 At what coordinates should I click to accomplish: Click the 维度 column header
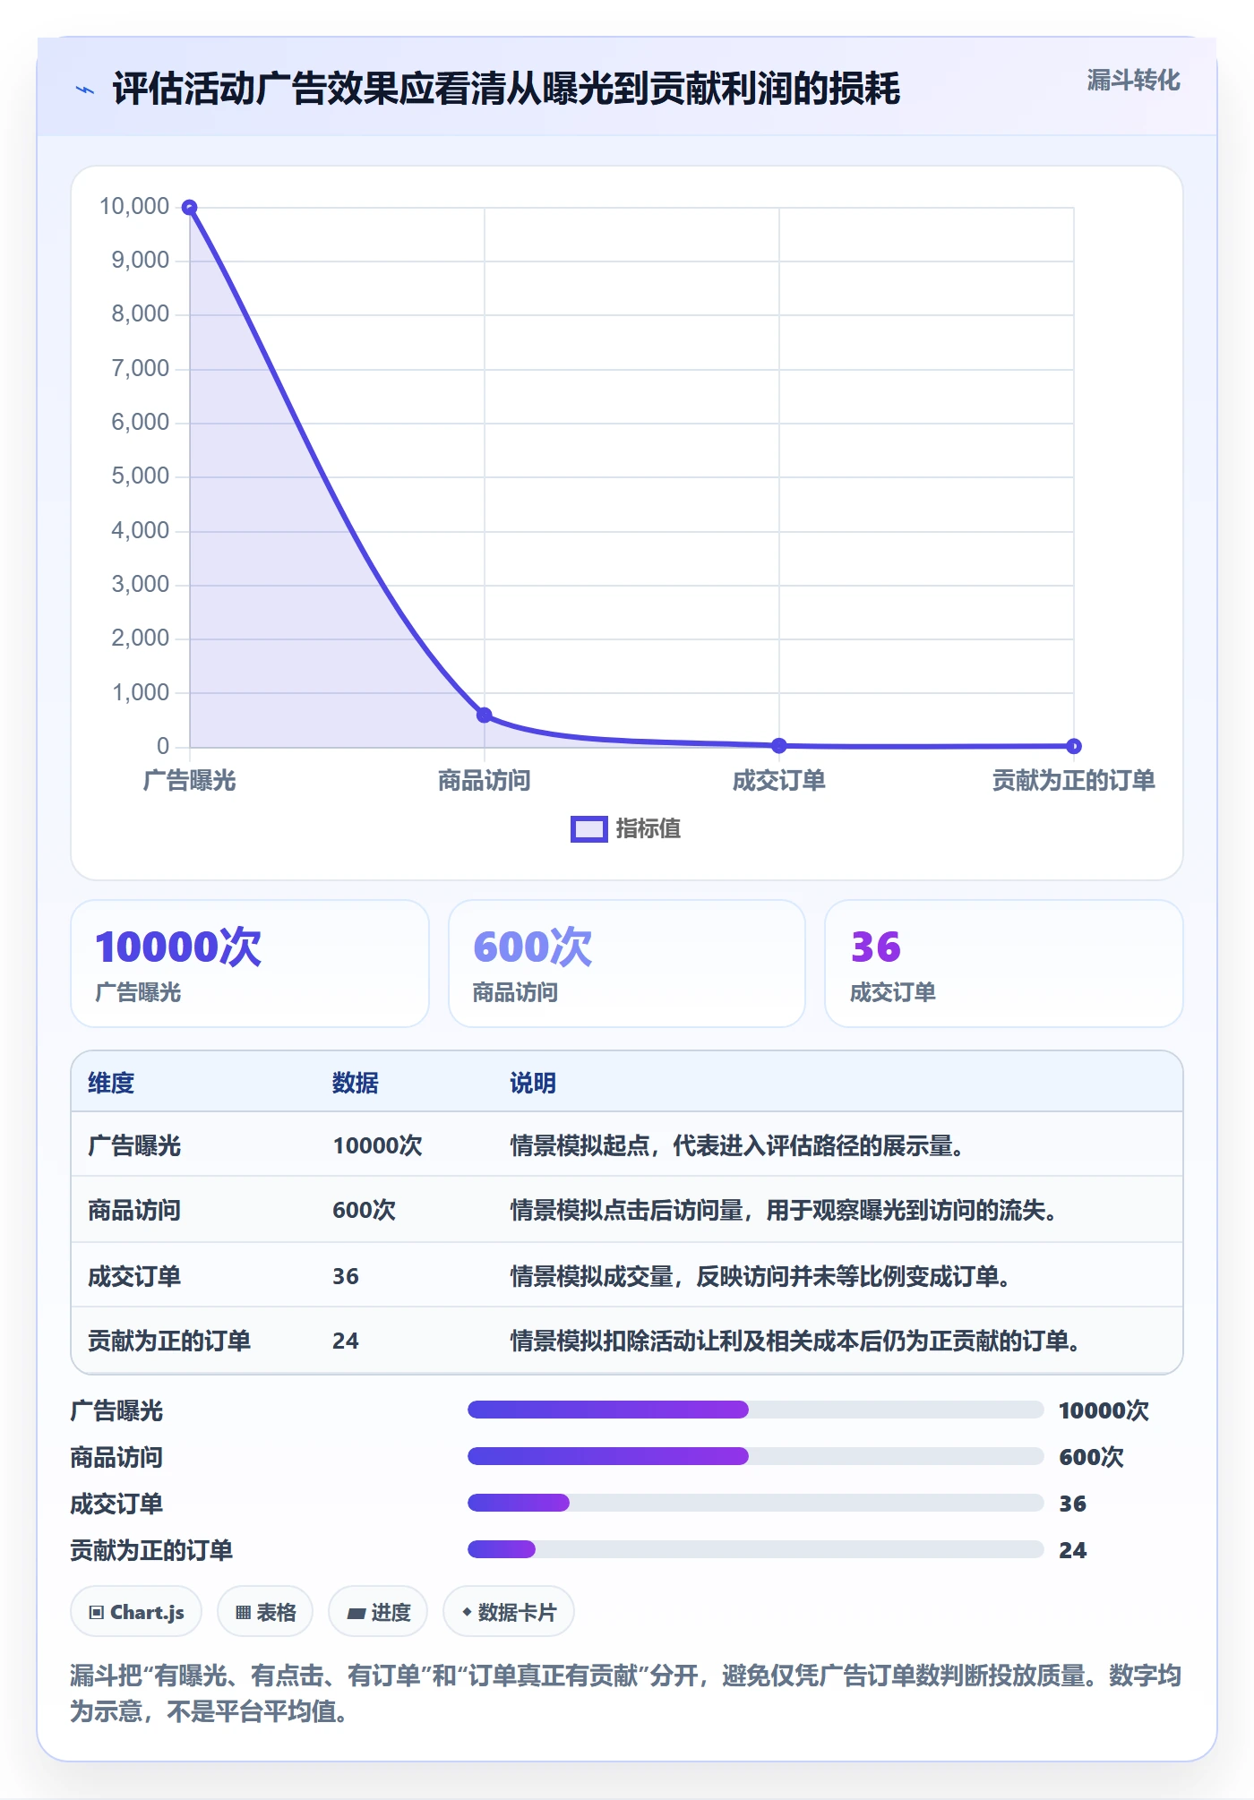pyautogui.click(x=111, y=1083)
